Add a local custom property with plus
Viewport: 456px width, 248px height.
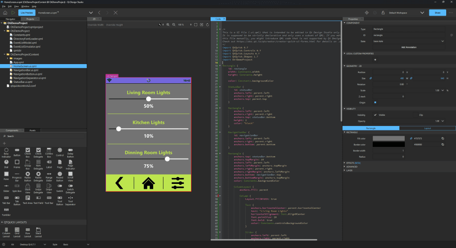coord(375,60)
